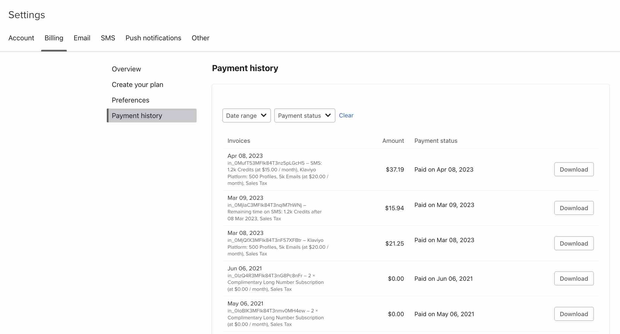Click the Clear filter link
Screen dimensions: 620x334
[346, 115]
